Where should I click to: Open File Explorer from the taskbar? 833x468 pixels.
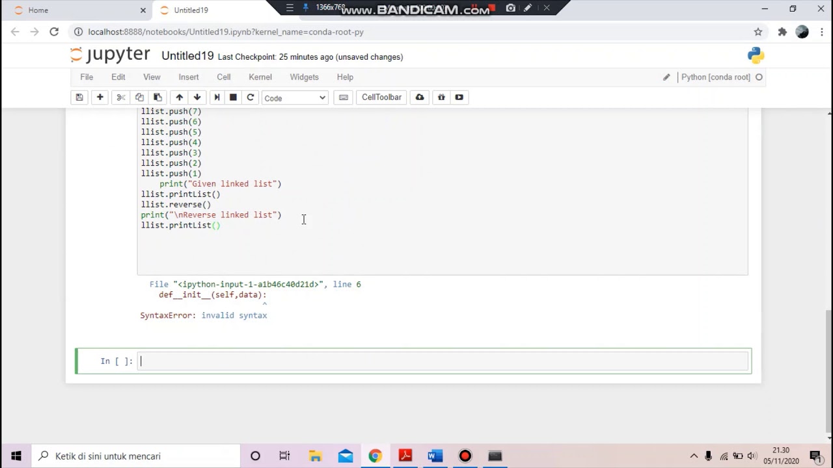click(315, 456)
